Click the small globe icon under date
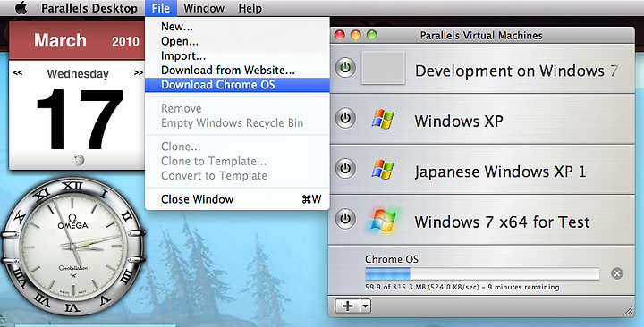The width and height of the screenshot is (644, 327). pyautogui.click(x=78, y=160)
